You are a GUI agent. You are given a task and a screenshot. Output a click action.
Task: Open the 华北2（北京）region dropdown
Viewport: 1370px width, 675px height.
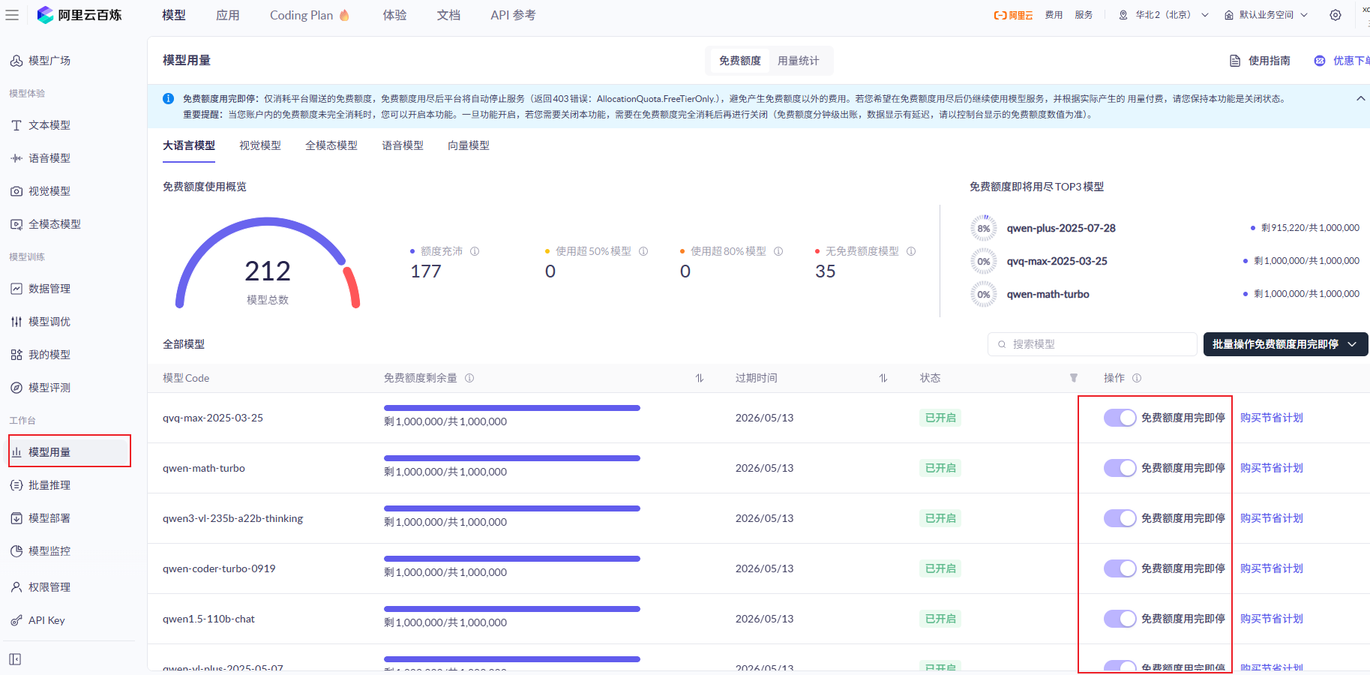(1163, 15)
